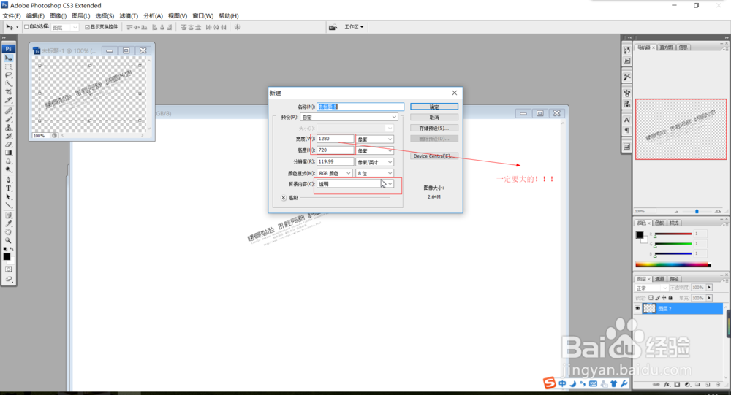Switch to the Histogram (直方图) tab

(x=666, y=47)
